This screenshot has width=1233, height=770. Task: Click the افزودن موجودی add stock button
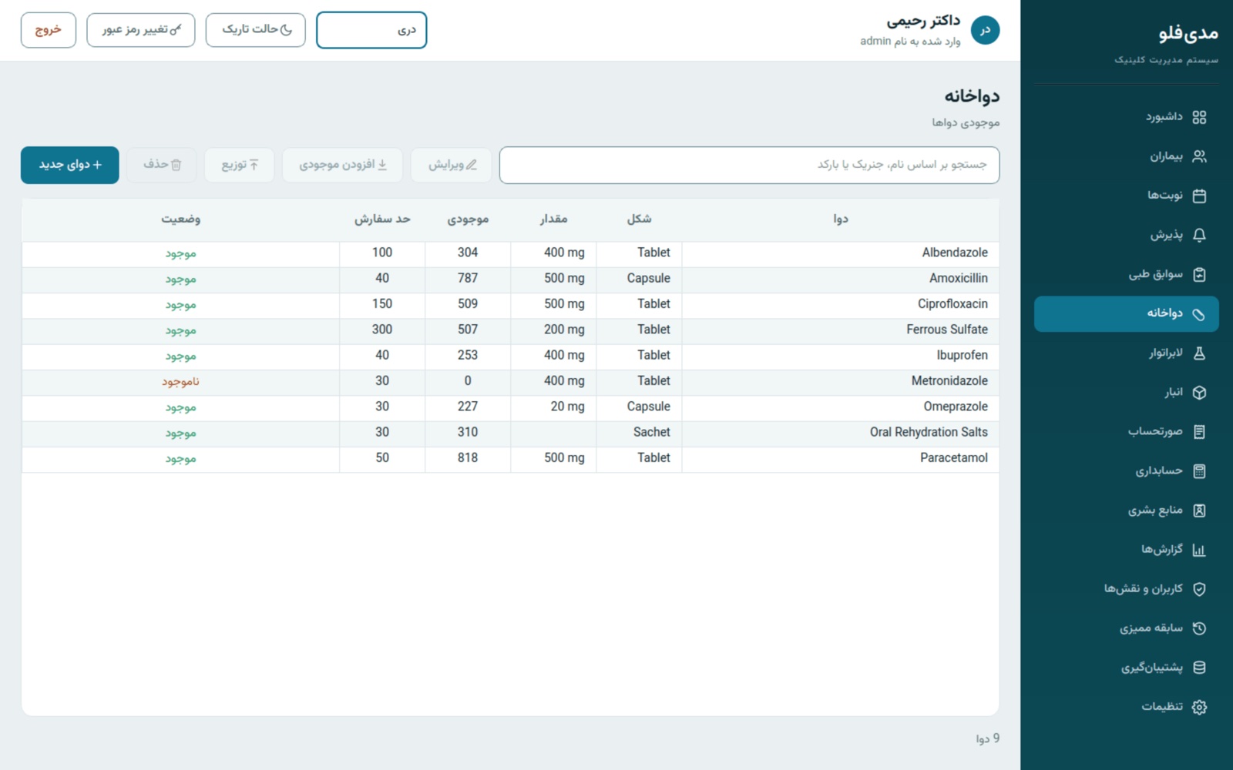tap(342, 165)
